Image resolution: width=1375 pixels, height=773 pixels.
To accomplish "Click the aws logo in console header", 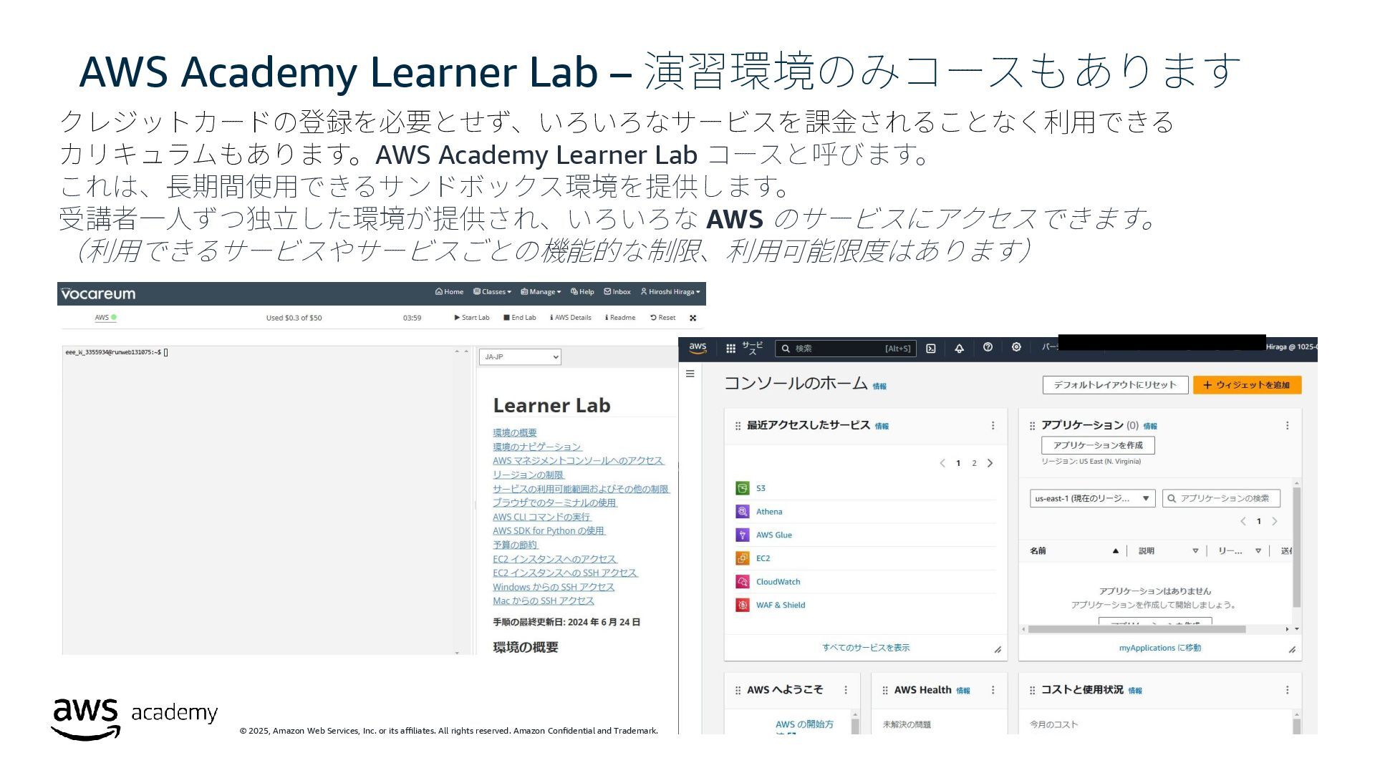I will click(698, 348).
